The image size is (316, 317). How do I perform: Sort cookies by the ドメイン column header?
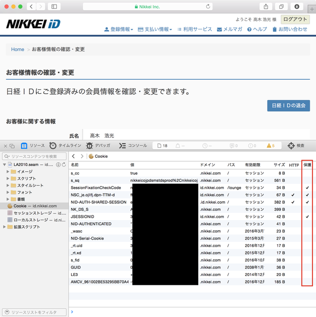(212, 165)
